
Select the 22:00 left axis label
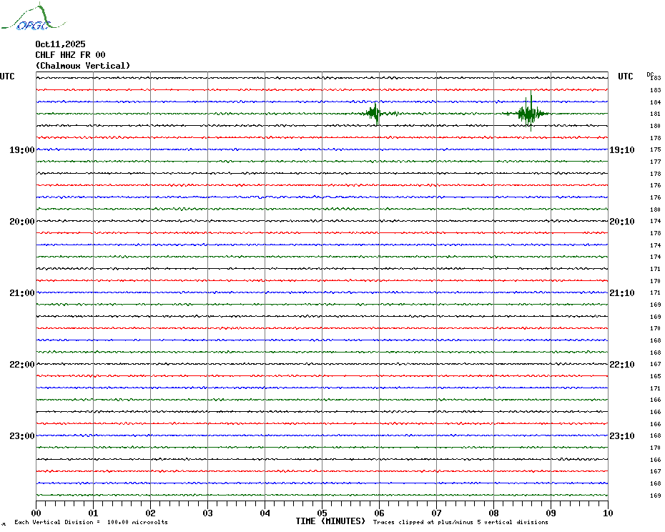pos(22,365)
